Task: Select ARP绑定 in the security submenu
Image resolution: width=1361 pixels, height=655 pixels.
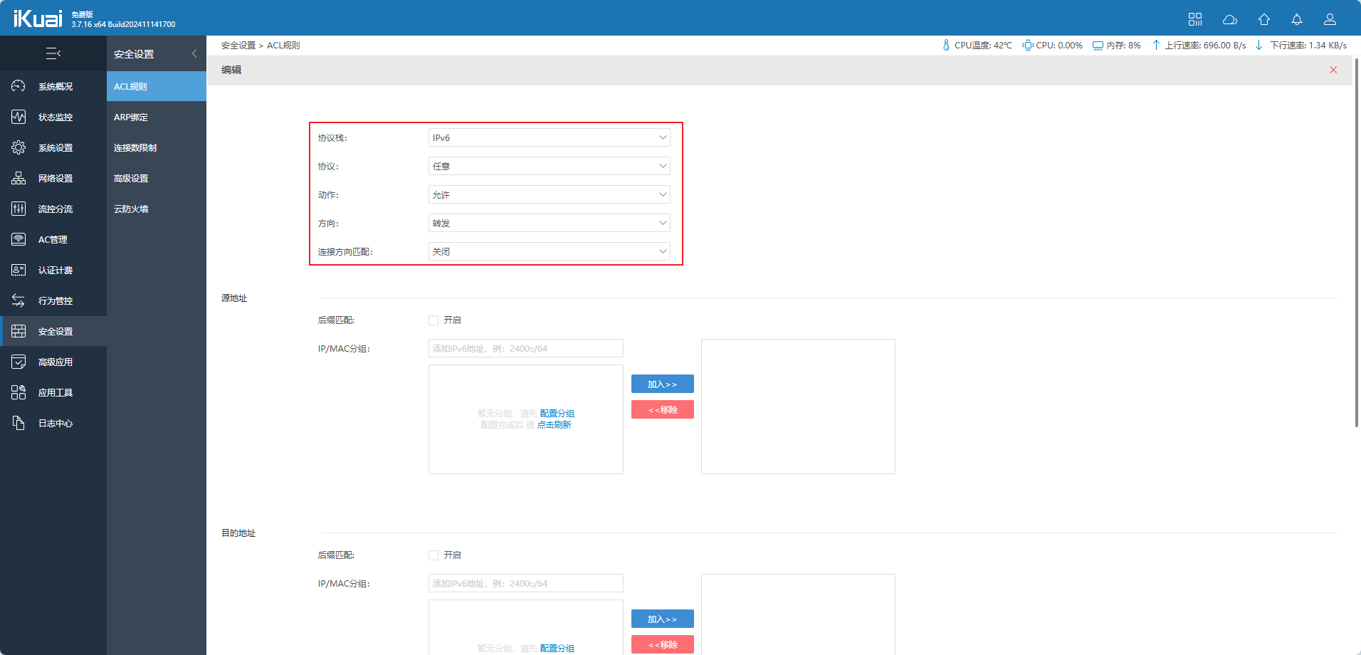Action: (x=131, y=117)
